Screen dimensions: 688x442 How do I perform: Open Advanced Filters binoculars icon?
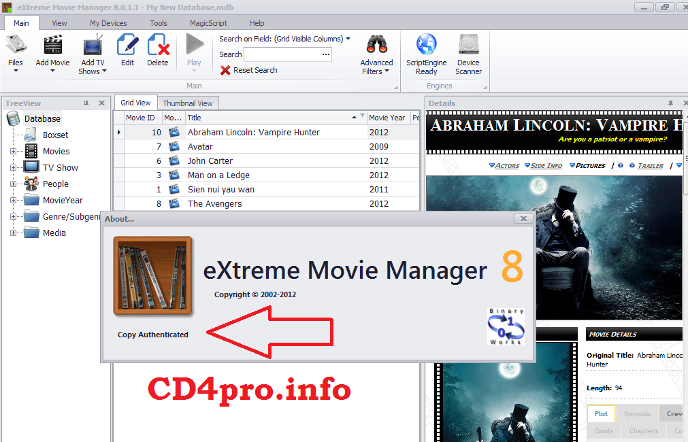coord(376,44)
